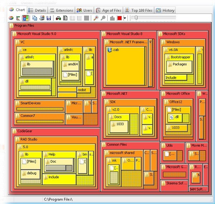Viewport: 215px width, 204px height.
Task: Switch to pie chart view
Action: pos(11,18)
